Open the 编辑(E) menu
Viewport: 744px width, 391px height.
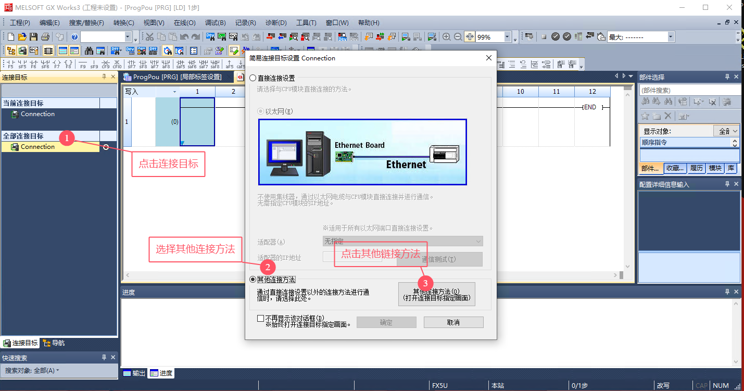(x=49, y=23)
